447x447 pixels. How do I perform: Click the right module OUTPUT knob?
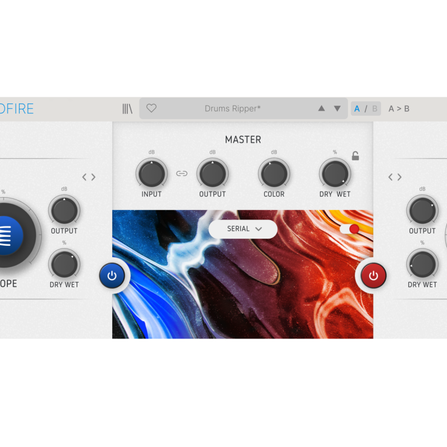pos(422,211)
